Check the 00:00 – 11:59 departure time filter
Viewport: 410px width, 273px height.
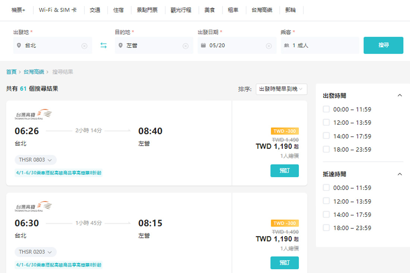(326, 109)
